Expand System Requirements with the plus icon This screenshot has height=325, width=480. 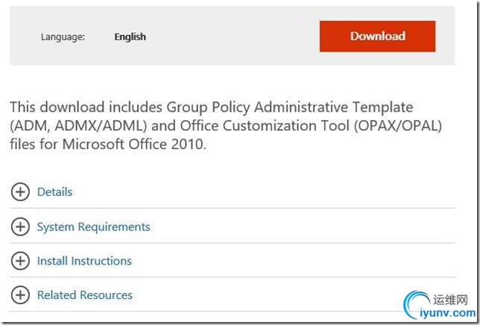(x=20, y=227)
